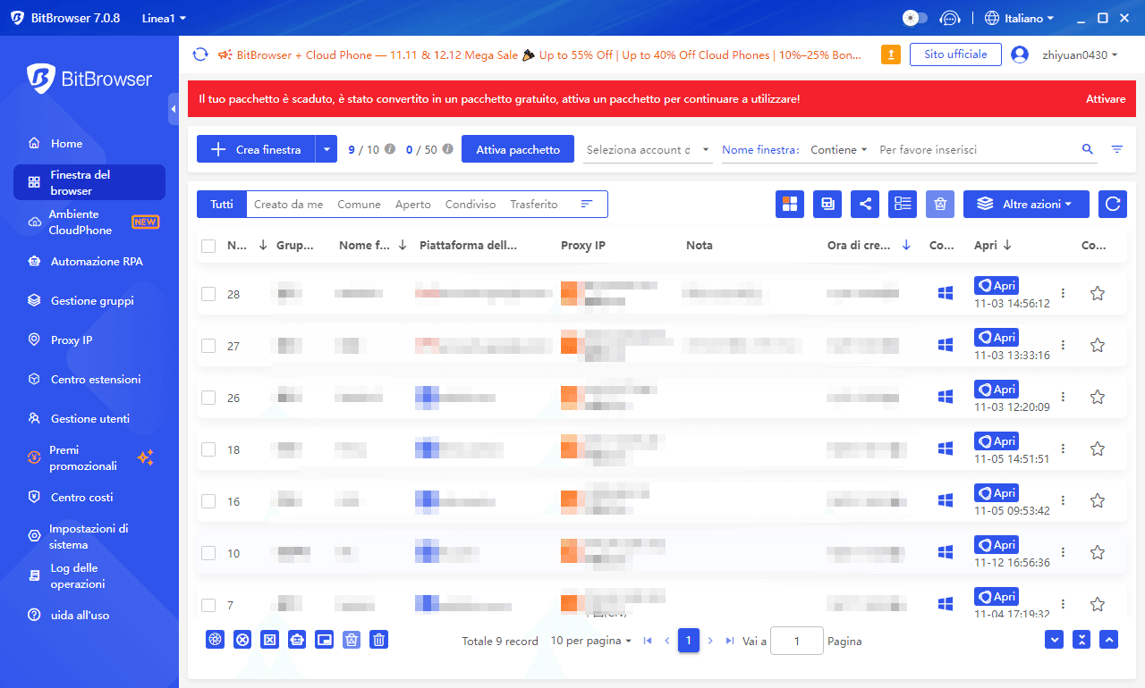Open the Sito ufficiale link

[955, 54]
